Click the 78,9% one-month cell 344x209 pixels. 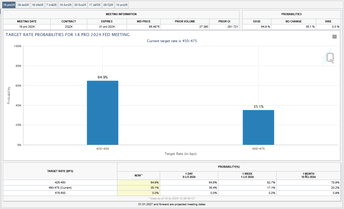309,183
